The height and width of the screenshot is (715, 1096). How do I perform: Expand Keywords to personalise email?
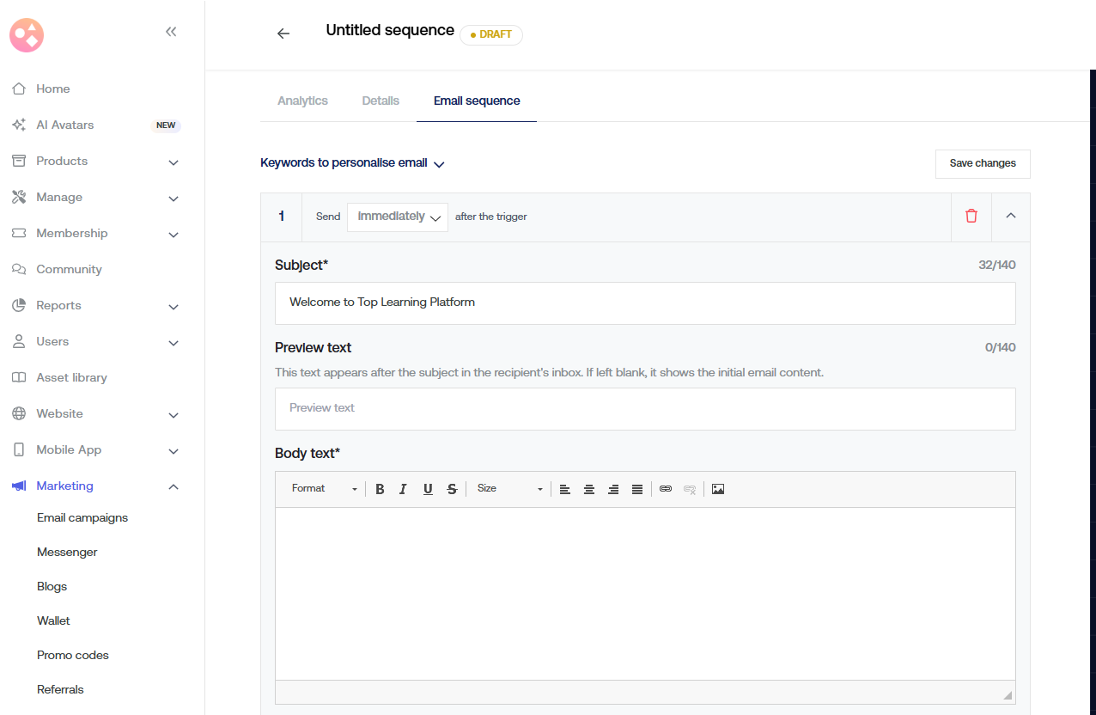pos(352,163)
